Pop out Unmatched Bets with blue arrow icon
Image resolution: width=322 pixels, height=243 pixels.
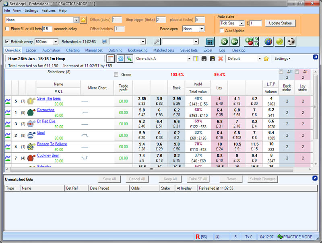(x=315, y=178)
